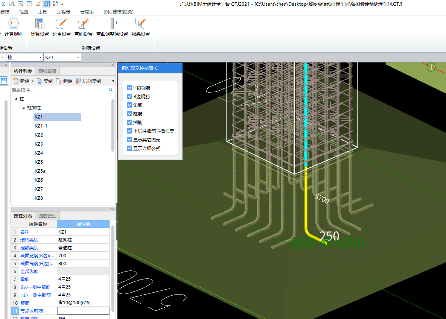Click the 截面宽度 value 700
Viewport: 446px width, 319px height.
pyautogui.click(x=83, y=255)
